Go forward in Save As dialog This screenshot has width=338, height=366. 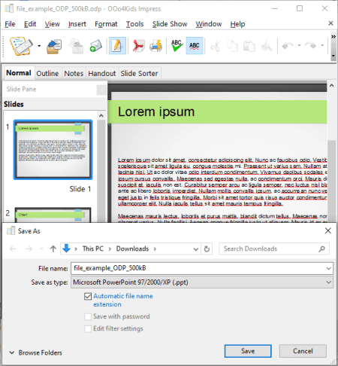click(29, 249)
